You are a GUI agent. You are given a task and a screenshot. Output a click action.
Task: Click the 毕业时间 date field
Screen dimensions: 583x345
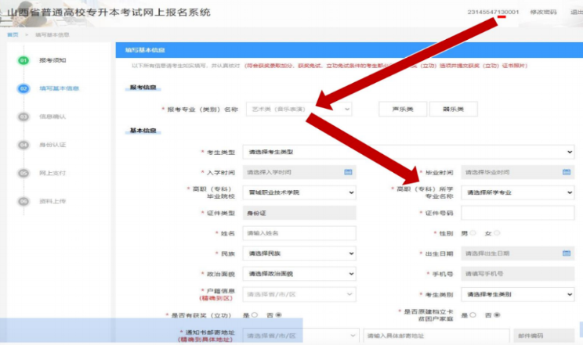point(517,172)
